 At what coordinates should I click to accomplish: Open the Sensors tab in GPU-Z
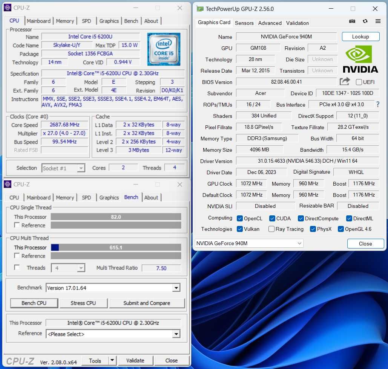[244, 23]
